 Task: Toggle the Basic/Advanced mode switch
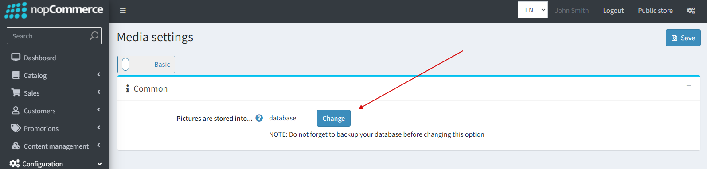click(x=146, y=64)
